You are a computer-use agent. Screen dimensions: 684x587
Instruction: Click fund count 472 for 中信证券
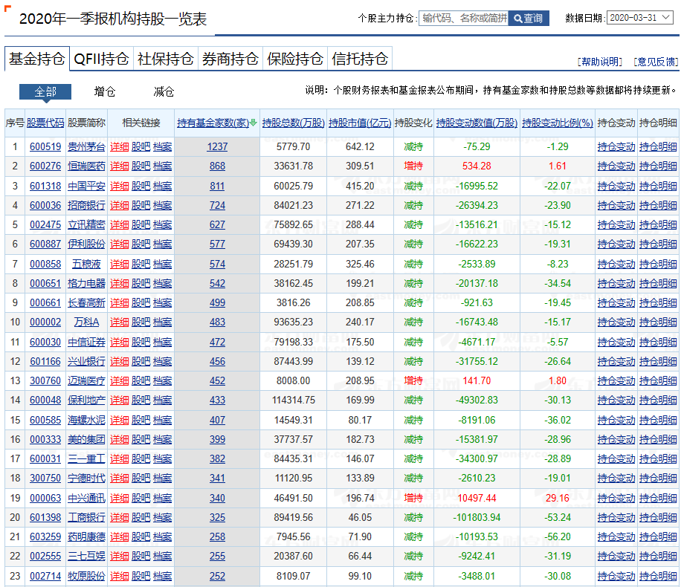(217, 343)
